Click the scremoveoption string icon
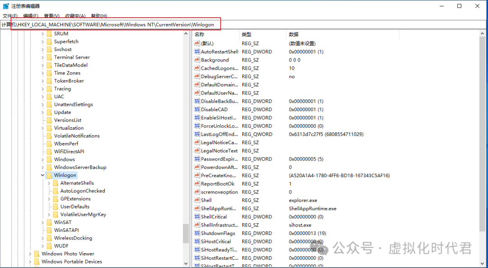The image size is (488, 268). 197,192
